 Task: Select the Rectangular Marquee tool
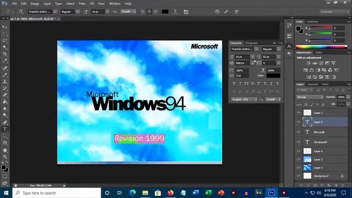(5, 34)
